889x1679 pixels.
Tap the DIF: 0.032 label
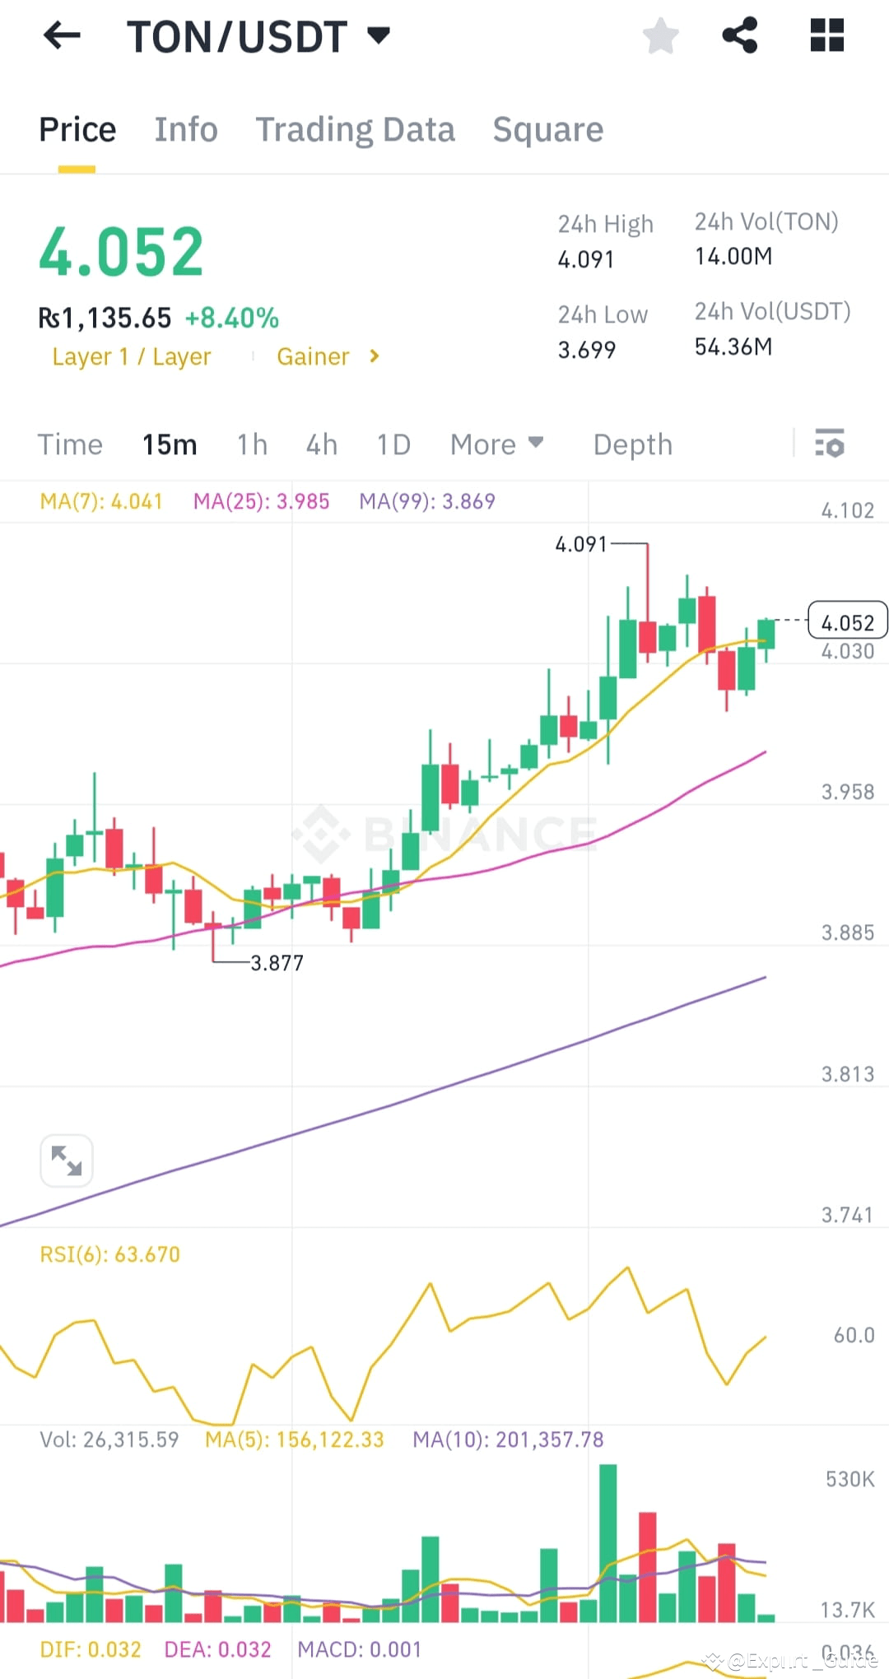(91, 1649)
